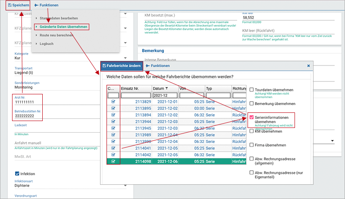Click the Fahrberichte ändern button

(x=122, y=66)
